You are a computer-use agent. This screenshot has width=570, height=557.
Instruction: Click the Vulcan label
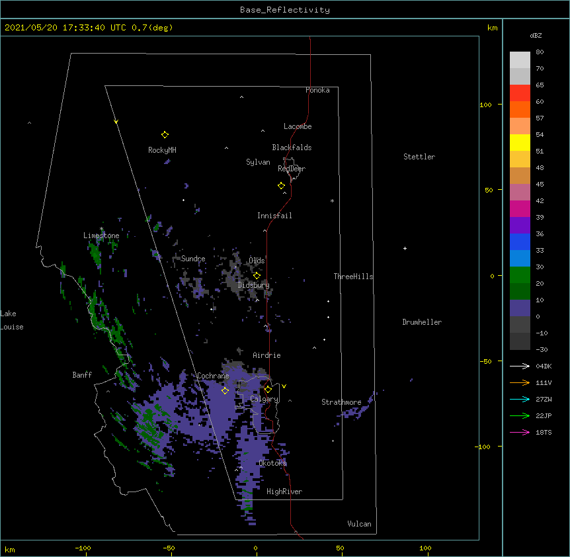pos(359,524)
